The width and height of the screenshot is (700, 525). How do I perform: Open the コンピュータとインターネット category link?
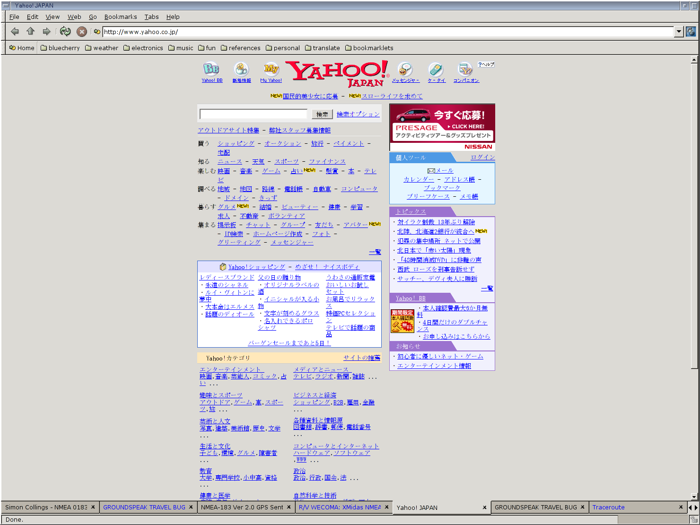(336, 446)
